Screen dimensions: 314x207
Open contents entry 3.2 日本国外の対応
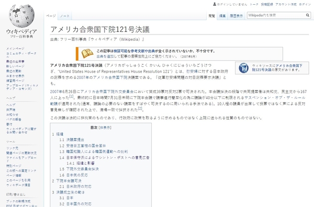(x=75, y=204)
